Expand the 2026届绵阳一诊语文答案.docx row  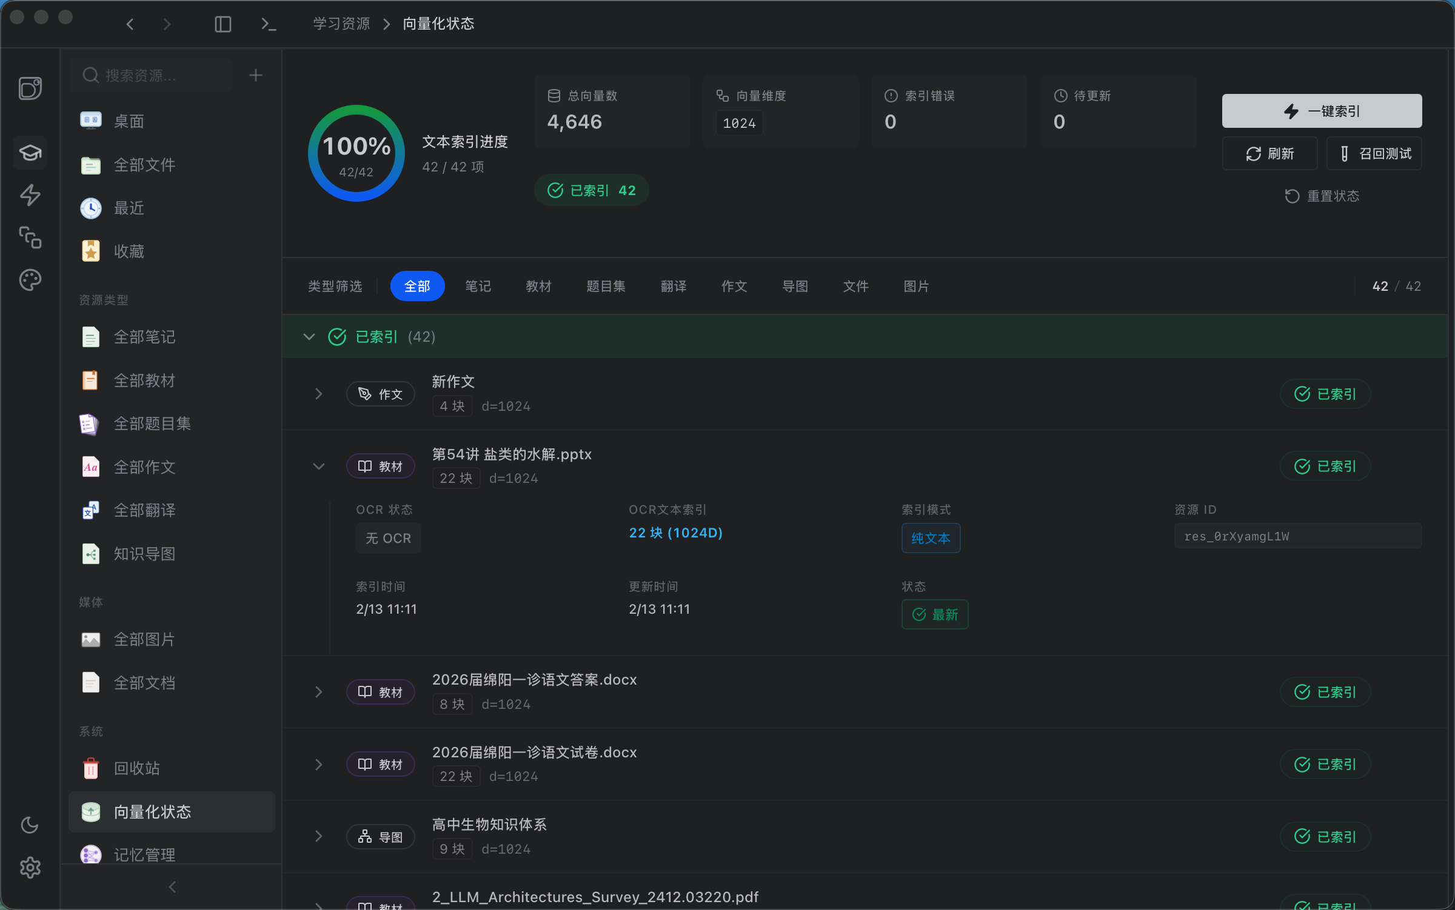319,692
